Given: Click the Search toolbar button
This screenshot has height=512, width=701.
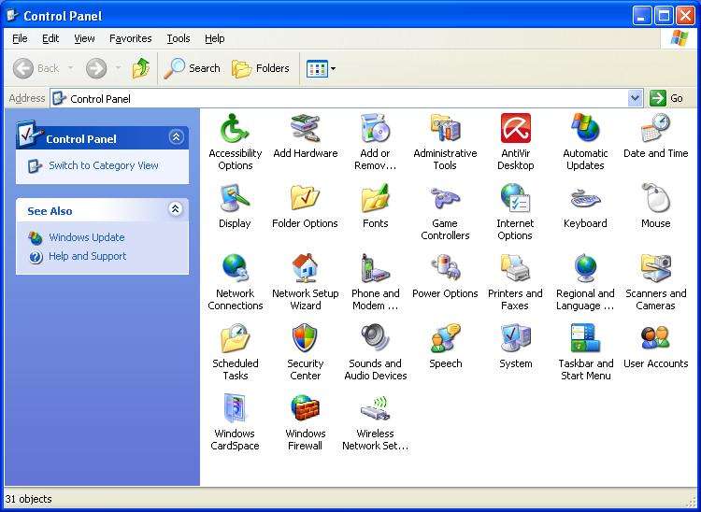Looking at the screenshot, I should tap(193, 68).
